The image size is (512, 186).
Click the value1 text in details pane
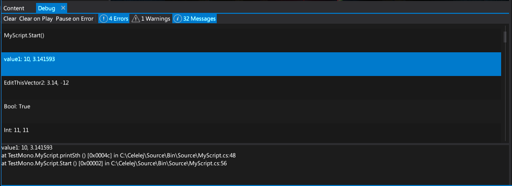[27, 148]
